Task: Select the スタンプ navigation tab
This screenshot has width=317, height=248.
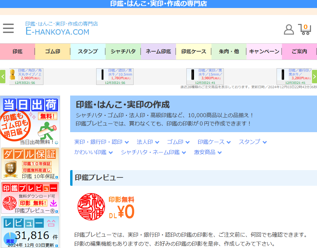Action: 88,52
